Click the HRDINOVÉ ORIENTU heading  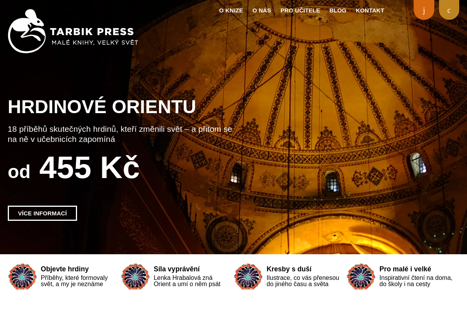pos(102,107)
